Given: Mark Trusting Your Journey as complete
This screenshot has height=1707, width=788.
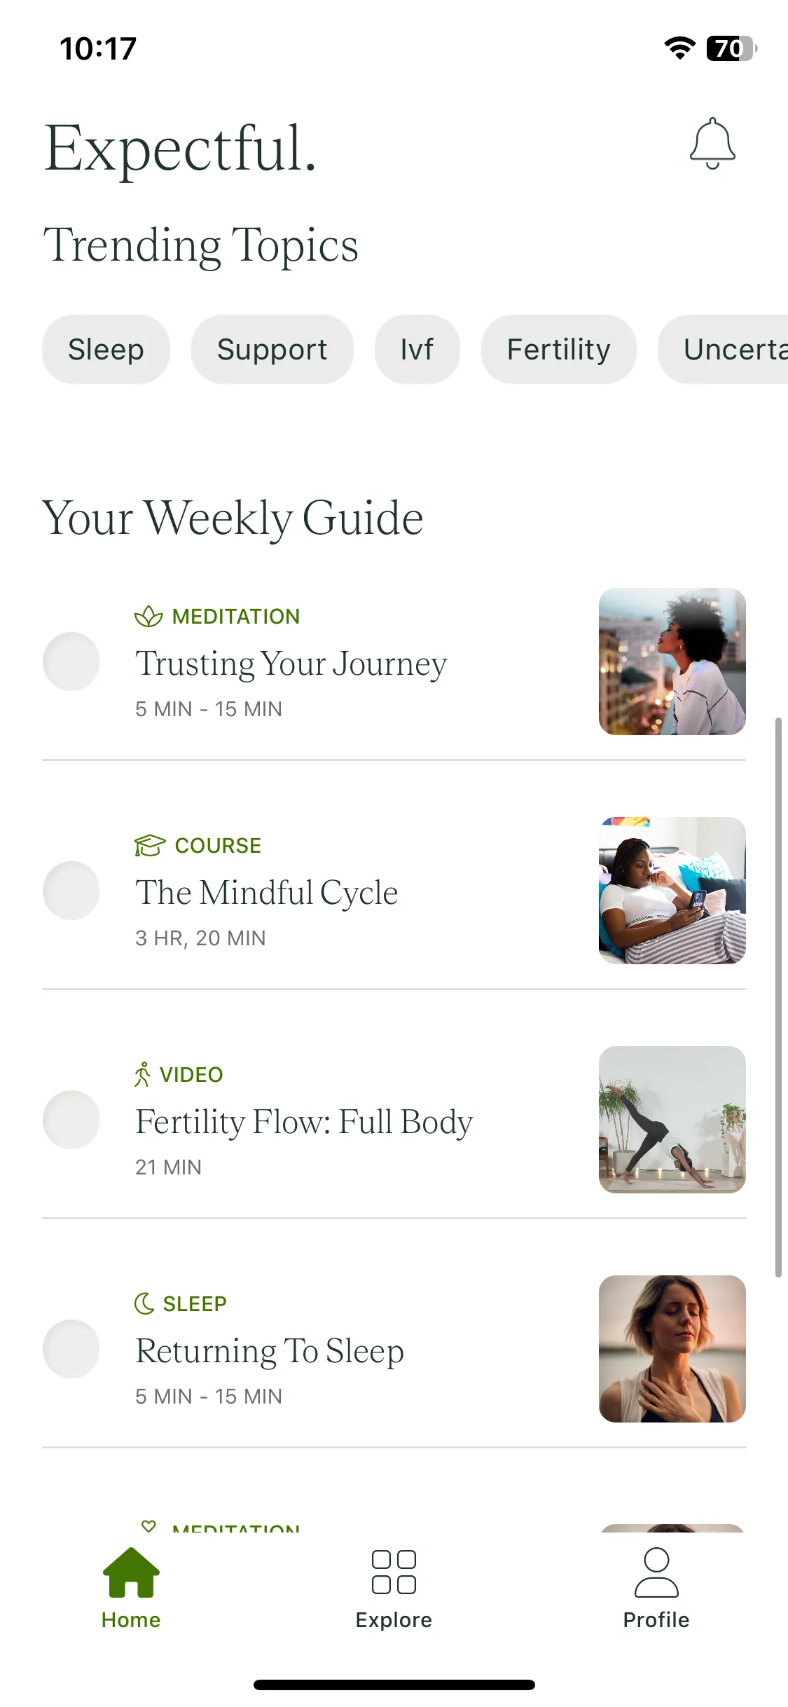Looking at the screenshot, I should [71, 661].
